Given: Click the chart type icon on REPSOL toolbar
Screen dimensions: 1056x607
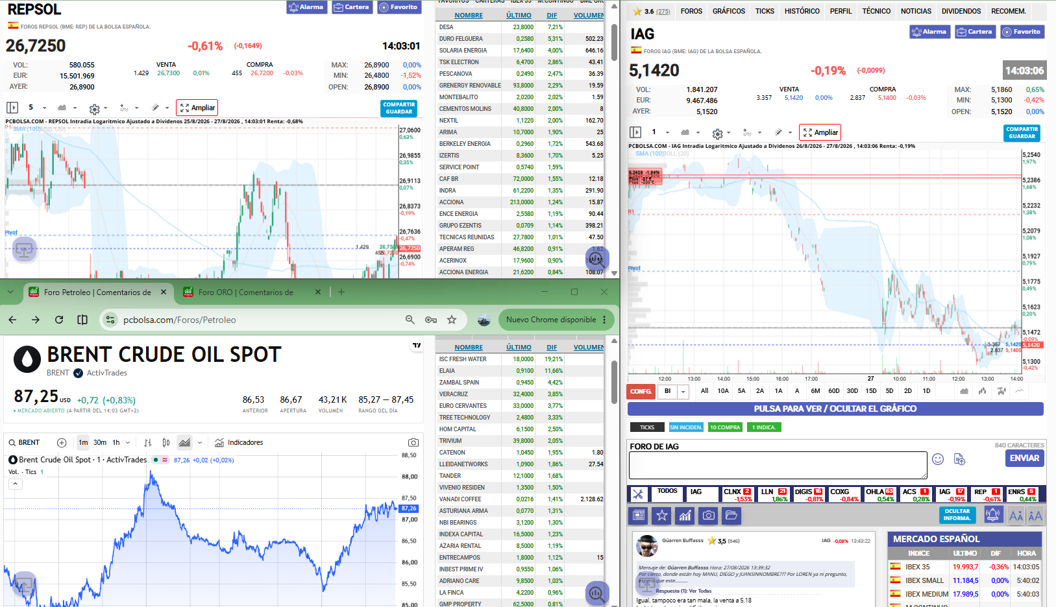Looking at the screenshot, I should pyautogui.click(x=62, y=108).
